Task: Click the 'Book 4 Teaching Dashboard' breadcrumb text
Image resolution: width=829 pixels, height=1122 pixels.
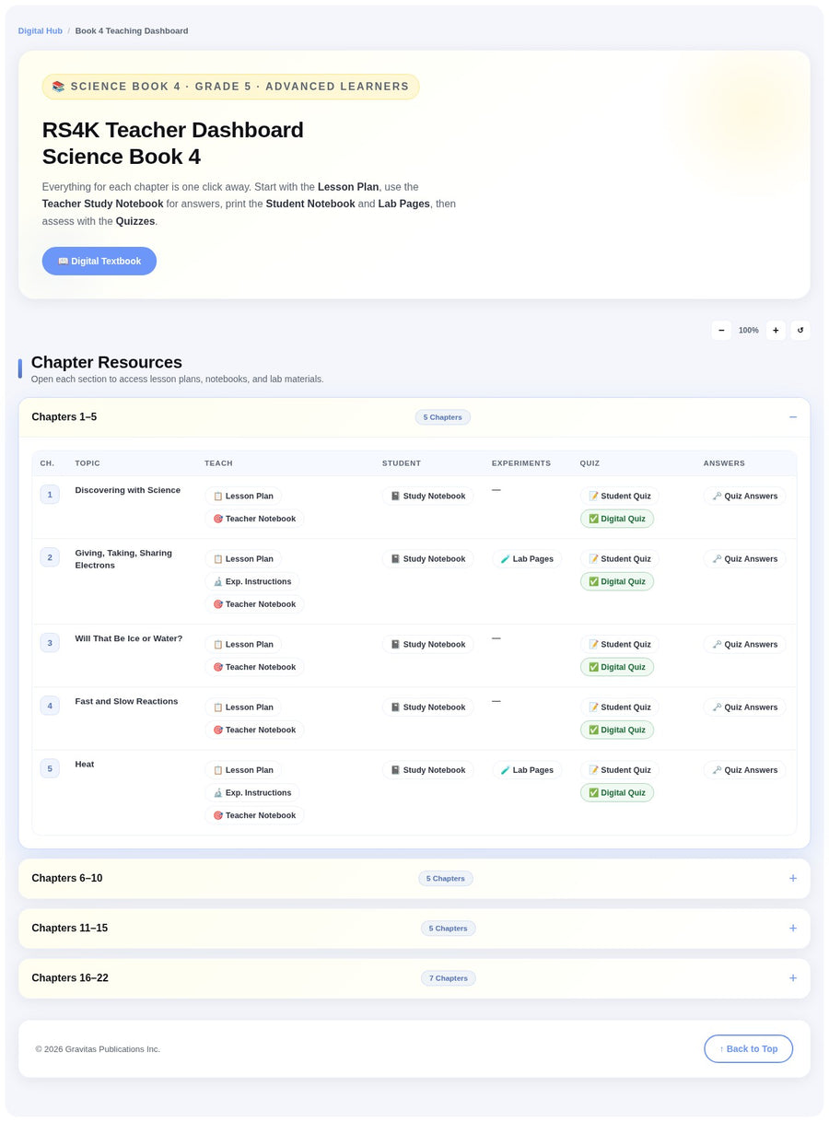Action: [x=132, y=30]
